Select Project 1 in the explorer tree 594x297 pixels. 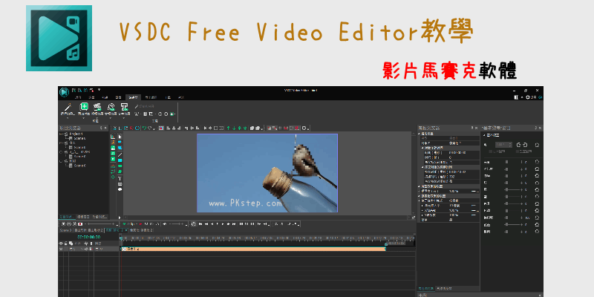[76, 134]
